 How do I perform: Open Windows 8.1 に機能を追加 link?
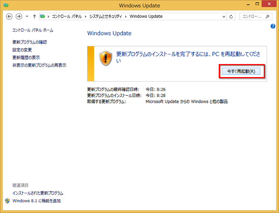(36, 201)
